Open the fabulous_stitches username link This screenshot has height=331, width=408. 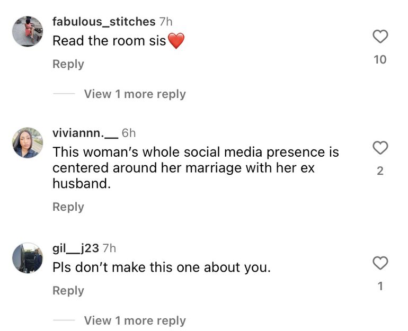click(104, 22)
